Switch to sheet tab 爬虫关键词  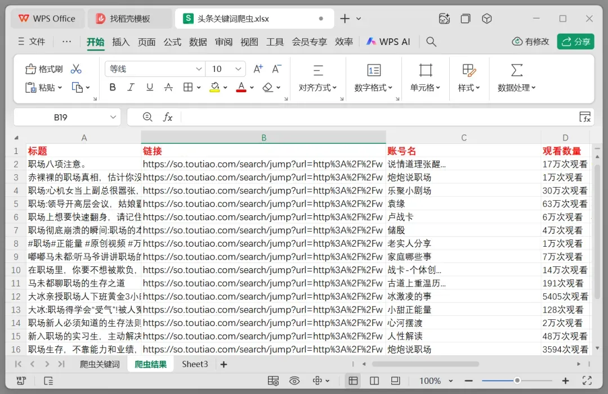tap(100, 364)
